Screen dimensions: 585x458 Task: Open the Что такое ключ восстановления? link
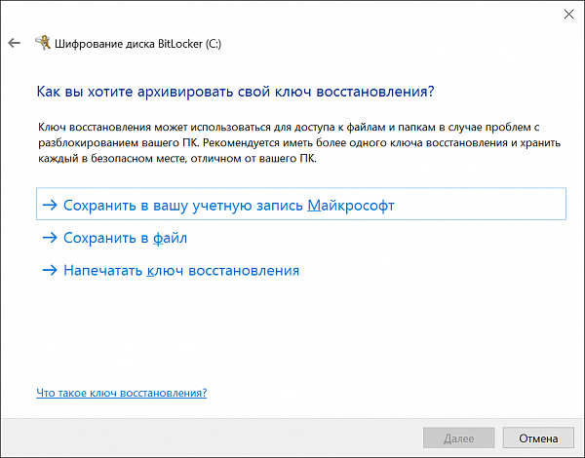coord(122,393)
